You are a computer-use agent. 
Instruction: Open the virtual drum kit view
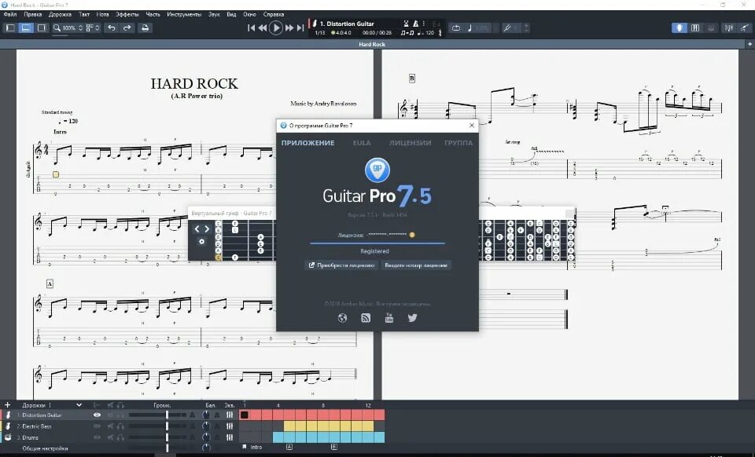pos(711,27)
